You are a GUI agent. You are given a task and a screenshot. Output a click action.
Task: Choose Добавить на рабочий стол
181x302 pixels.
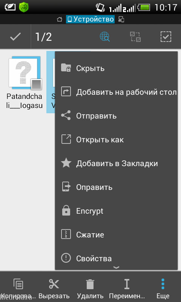(116, 92)
